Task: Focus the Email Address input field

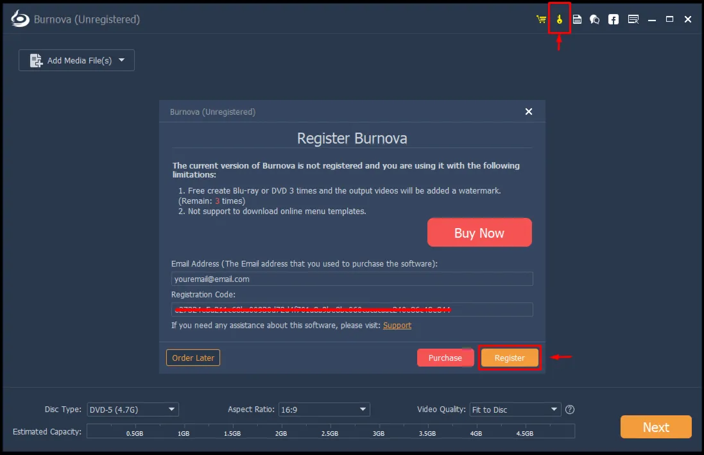Action: (x=352, y=279)
